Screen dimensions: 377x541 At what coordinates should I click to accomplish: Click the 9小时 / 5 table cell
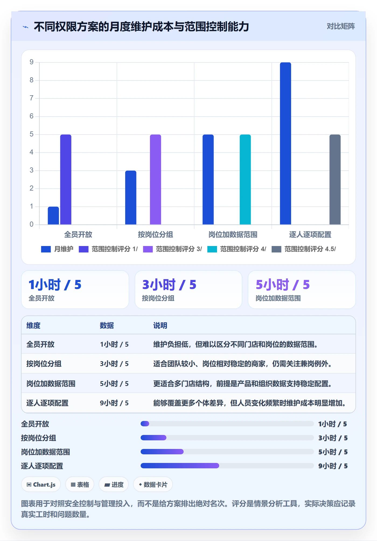[x=114, y=403]
